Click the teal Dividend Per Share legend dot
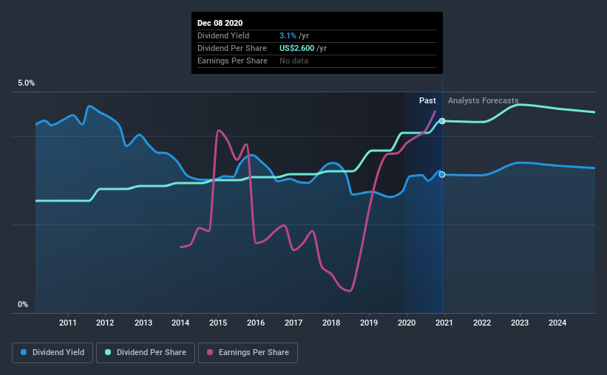The image size is (607, 375). tap(108, 352)
